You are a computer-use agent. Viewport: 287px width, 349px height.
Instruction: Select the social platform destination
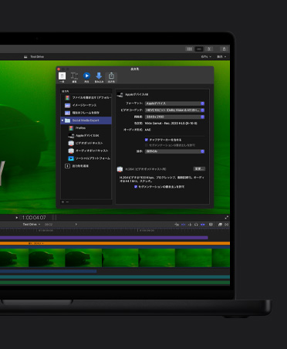pos(86,158)
